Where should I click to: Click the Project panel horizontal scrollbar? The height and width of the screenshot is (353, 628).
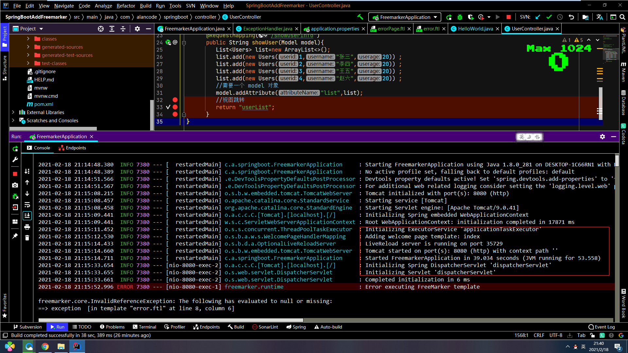(53, 128)
